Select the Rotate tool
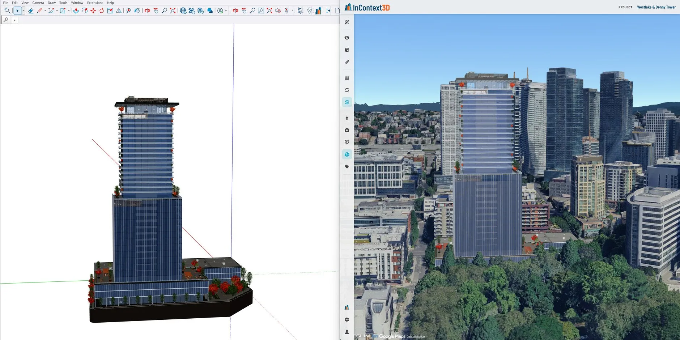The image size is (680, 340). pos(102,11)
